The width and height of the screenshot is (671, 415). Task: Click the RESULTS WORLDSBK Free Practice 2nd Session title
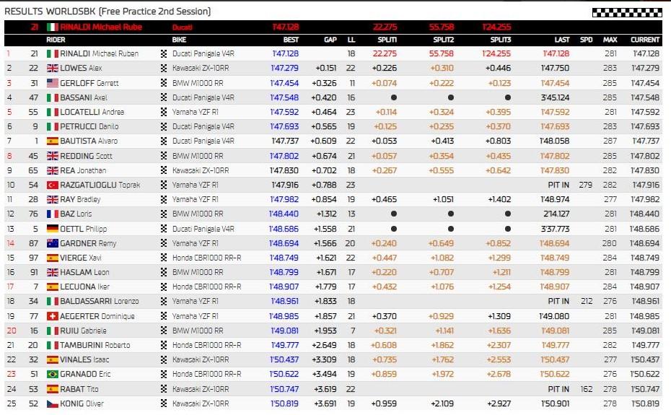point(108,12)
